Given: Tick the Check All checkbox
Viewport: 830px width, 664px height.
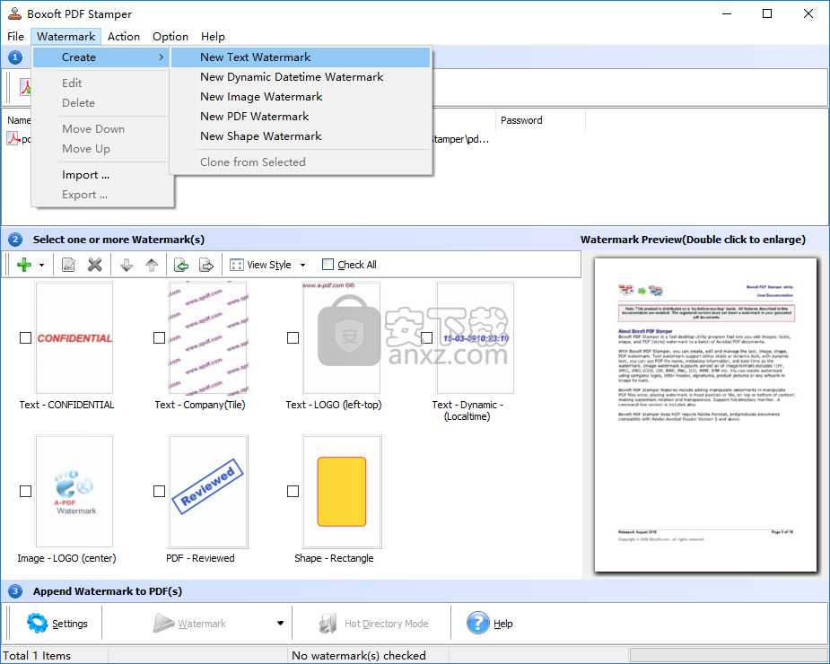Looking at the screenshot, I should click(328, 264).
